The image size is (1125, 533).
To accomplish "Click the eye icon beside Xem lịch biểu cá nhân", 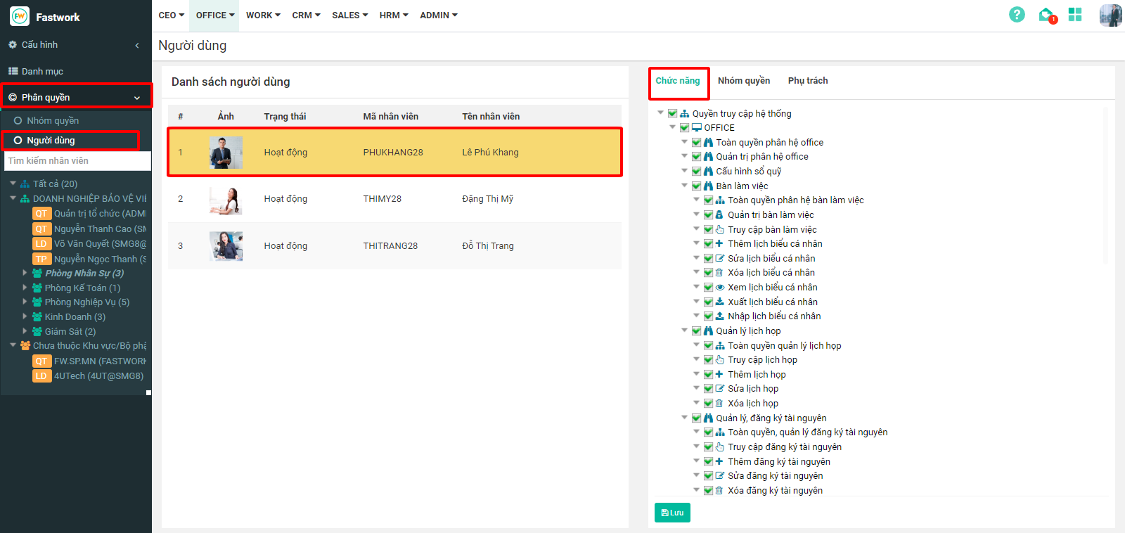I will [x=720, y=288].
